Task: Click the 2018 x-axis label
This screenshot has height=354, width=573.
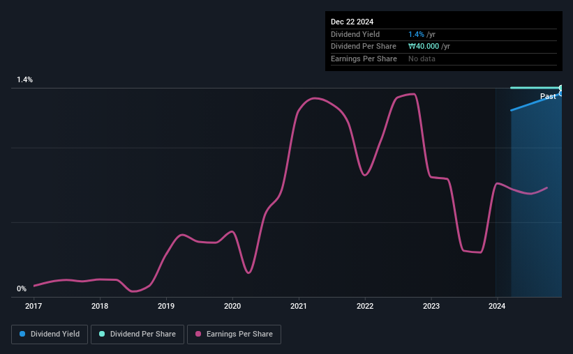Action: 100,306
